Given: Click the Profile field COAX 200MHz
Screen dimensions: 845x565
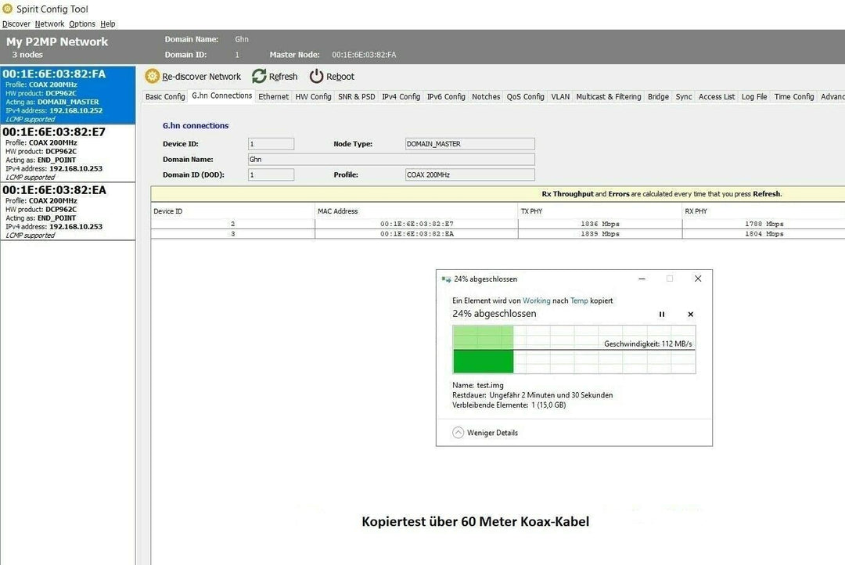Looking at the screenshot, I should [470, 175].
